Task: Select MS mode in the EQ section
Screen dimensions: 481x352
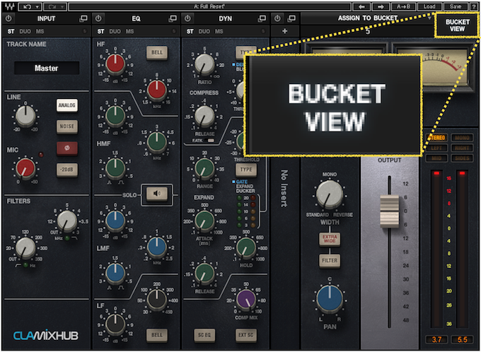Action: 129,31
